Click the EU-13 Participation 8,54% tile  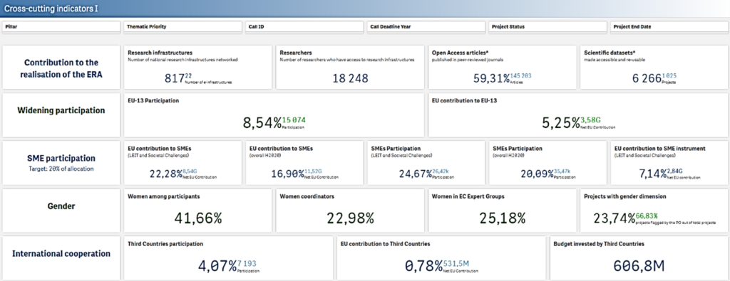point(274,115)
